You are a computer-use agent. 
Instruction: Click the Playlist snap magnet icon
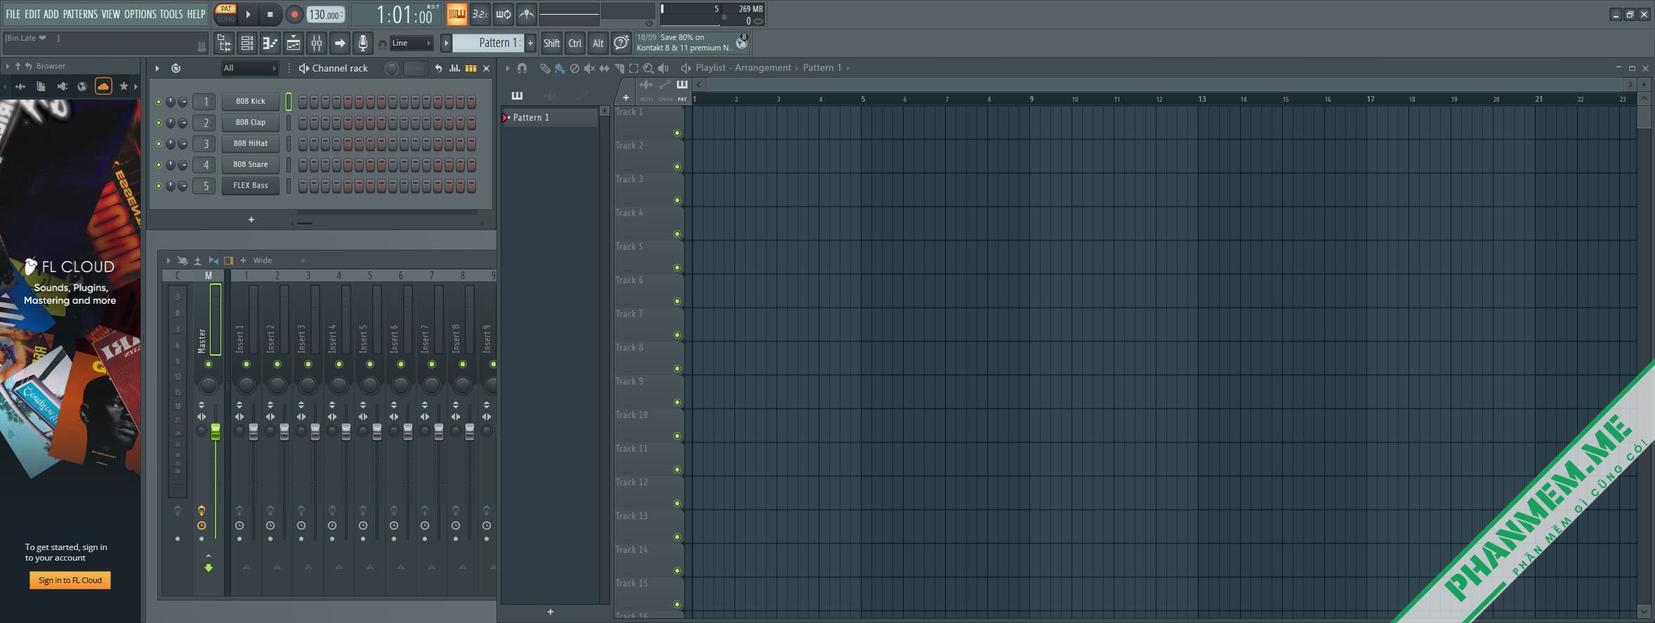click(522, 68)
